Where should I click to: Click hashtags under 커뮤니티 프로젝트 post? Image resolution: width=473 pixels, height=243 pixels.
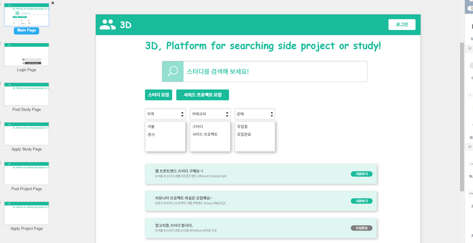pyautogui.click(x=190, y=203)
